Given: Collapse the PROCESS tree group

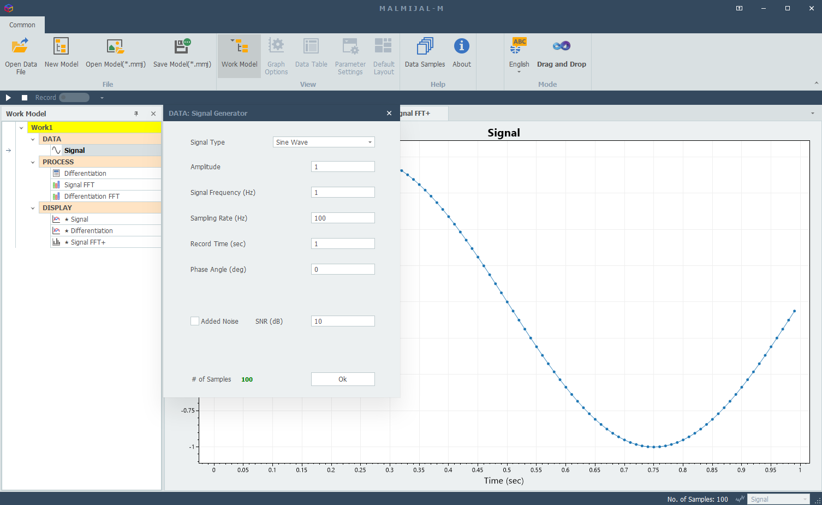Looking at the screenshot, I should click(x=33, y=162).
